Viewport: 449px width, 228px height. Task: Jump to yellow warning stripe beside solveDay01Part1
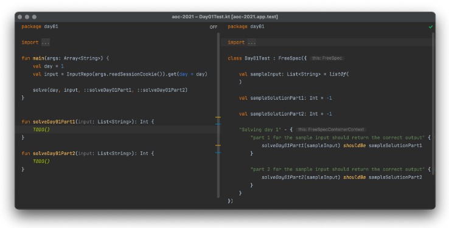218,117
